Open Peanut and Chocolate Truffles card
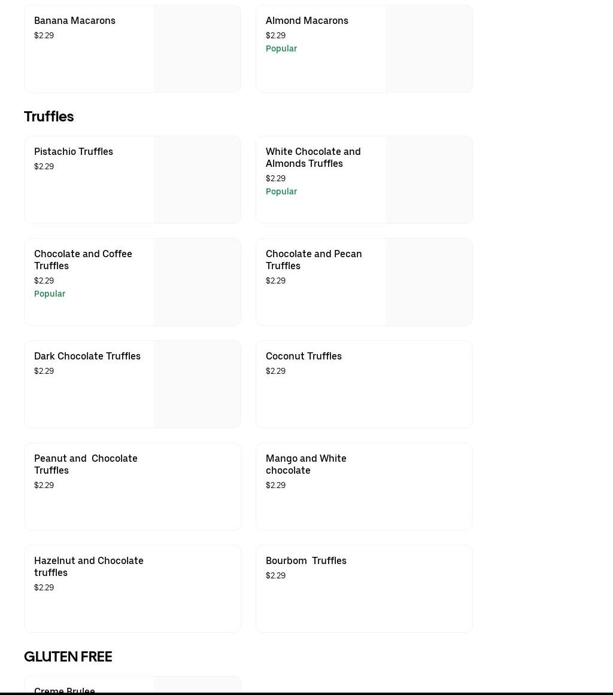 pos(132,486)
